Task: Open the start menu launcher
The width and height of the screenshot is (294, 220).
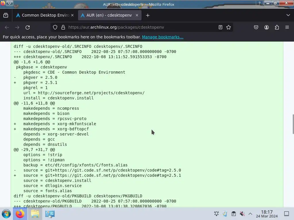Action: coord(6,214)
